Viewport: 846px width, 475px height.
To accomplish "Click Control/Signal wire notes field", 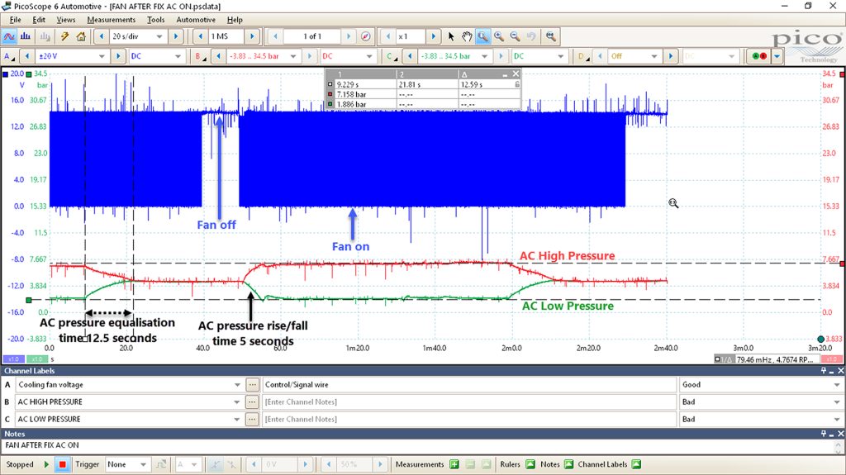I will point(469,385).
